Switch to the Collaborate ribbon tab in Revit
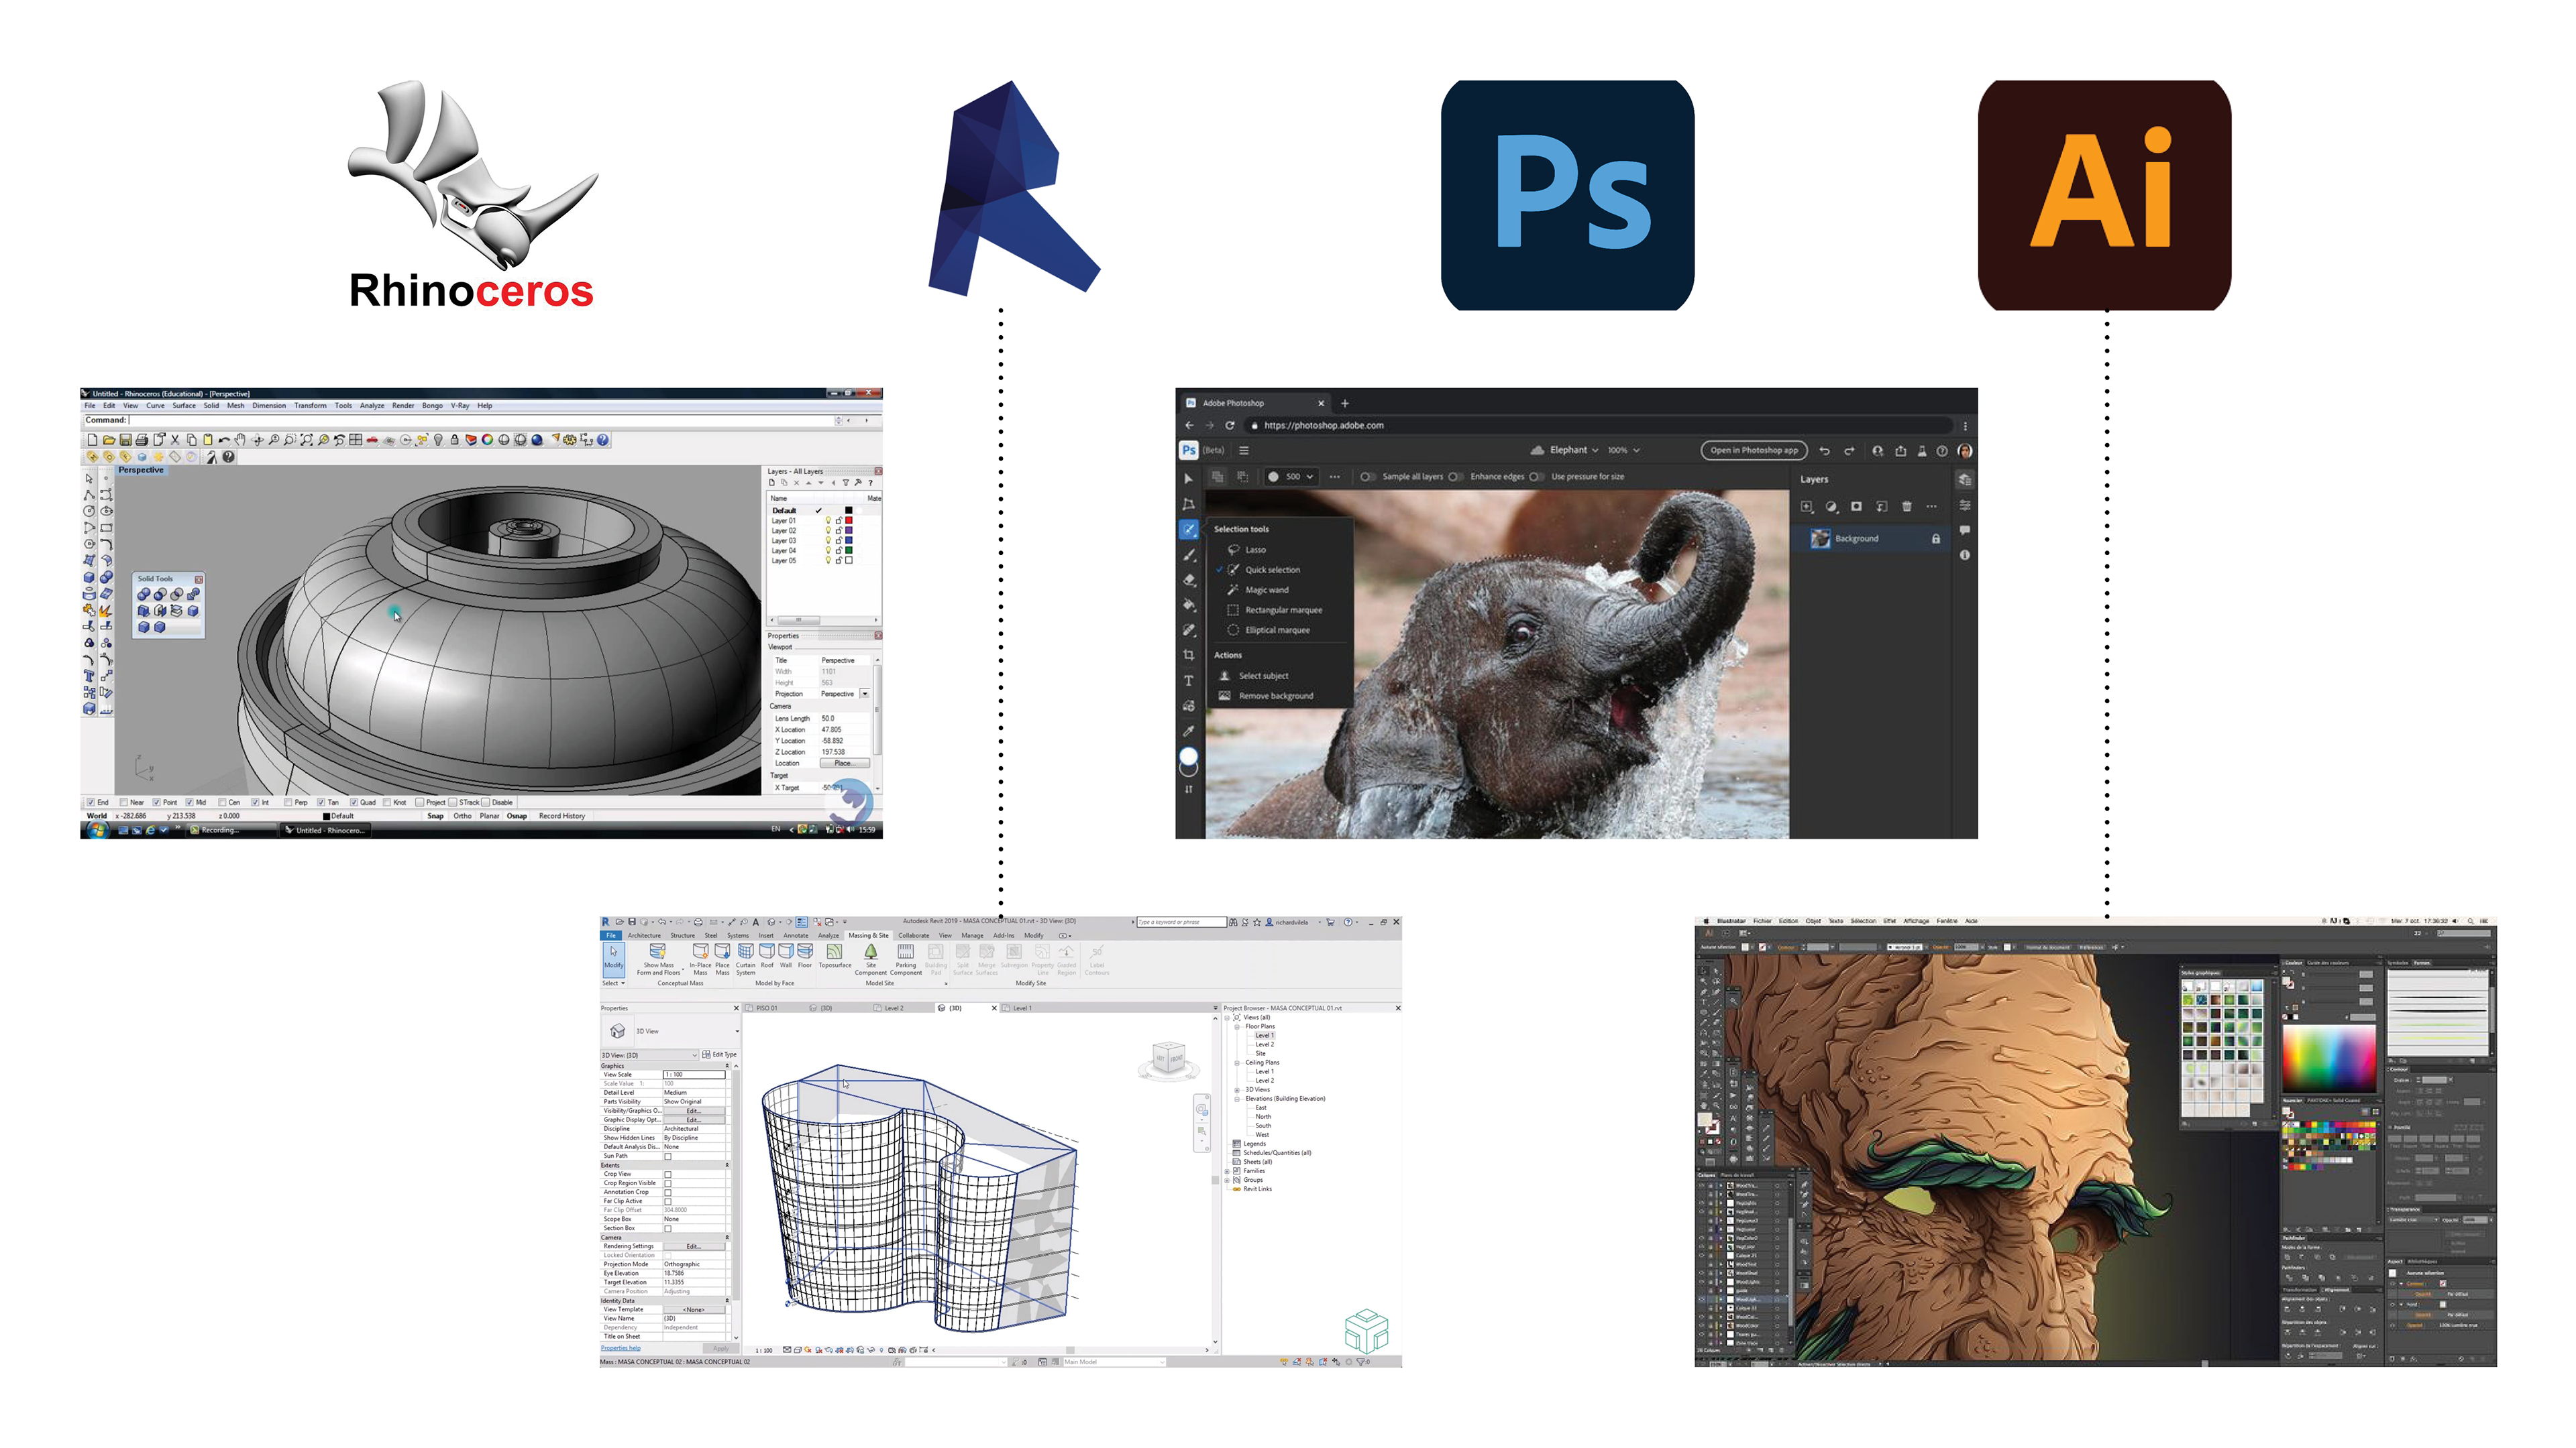Screen dimensions: 2576x1448 pos(914,937)
